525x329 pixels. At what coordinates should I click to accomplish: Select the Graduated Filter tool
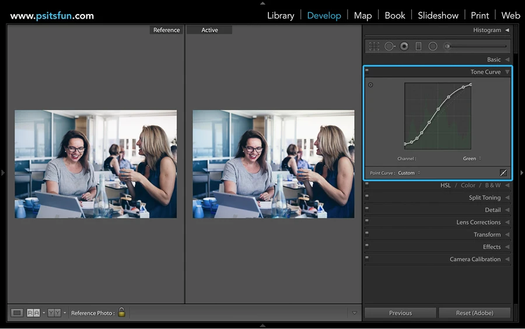click(x=418, y=46)
